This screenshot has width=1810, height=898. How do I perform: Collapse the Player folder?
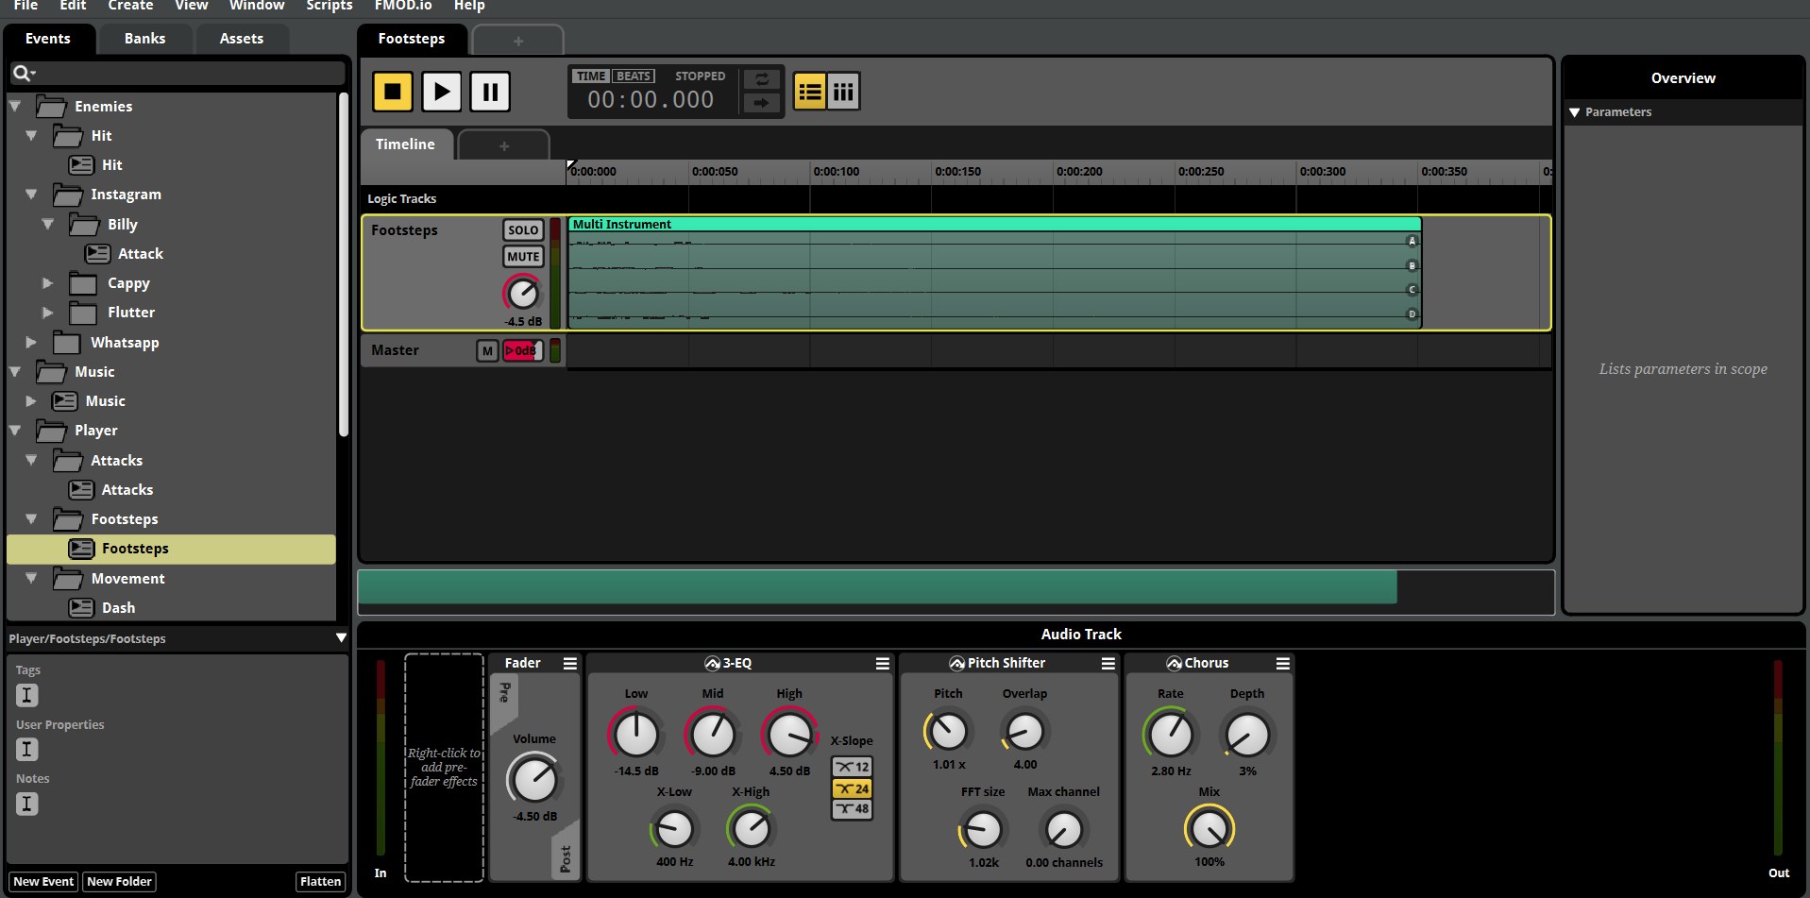(x=15, y=431)
